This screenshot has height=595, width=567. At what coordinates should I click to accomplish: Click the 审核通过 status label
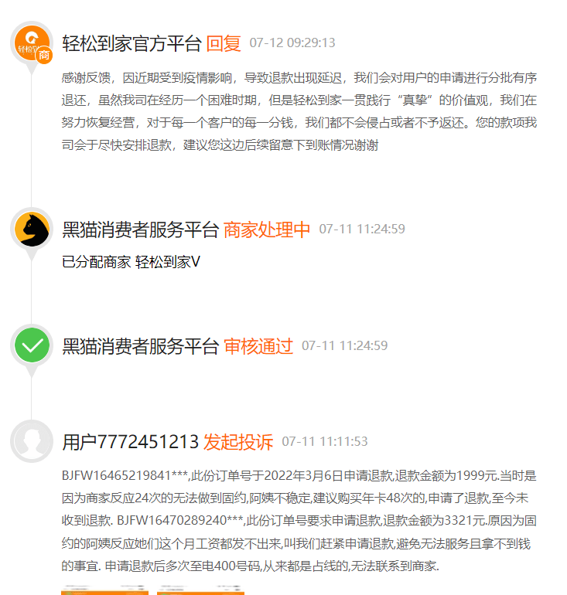pos(258,346)
